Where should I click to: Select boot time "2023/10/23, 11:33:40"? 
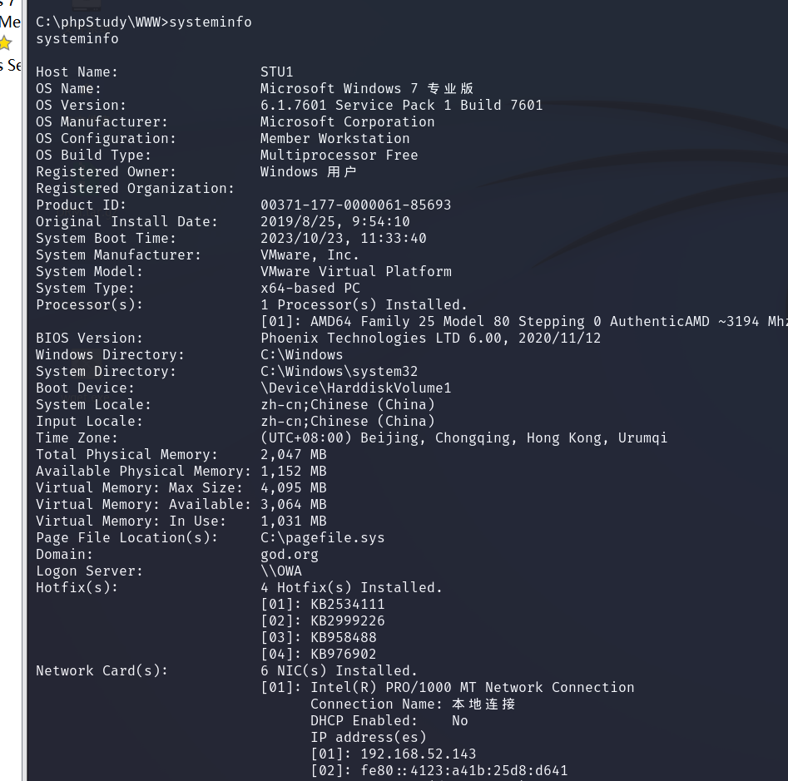point(344,238)
